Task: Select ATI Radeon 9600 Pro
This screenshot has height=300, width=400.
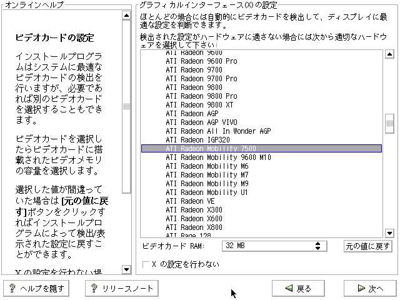Action: 261,61
